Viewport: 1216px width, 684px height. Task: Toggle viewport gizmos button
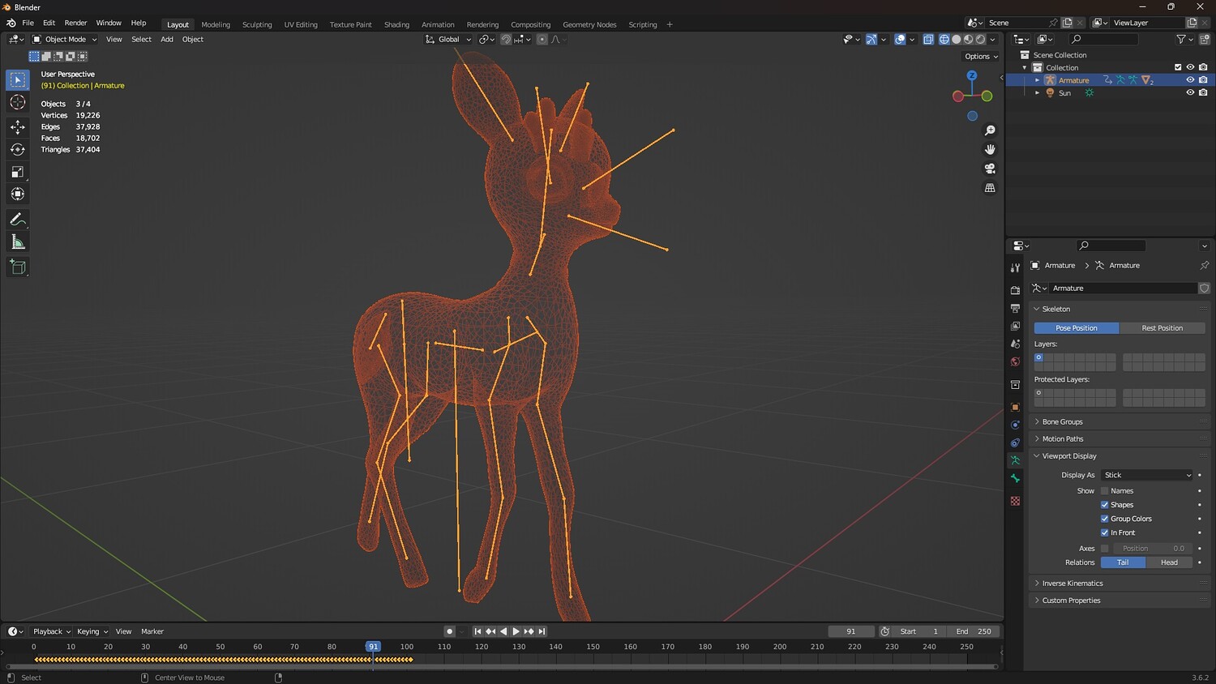click(x=871, y=39)
